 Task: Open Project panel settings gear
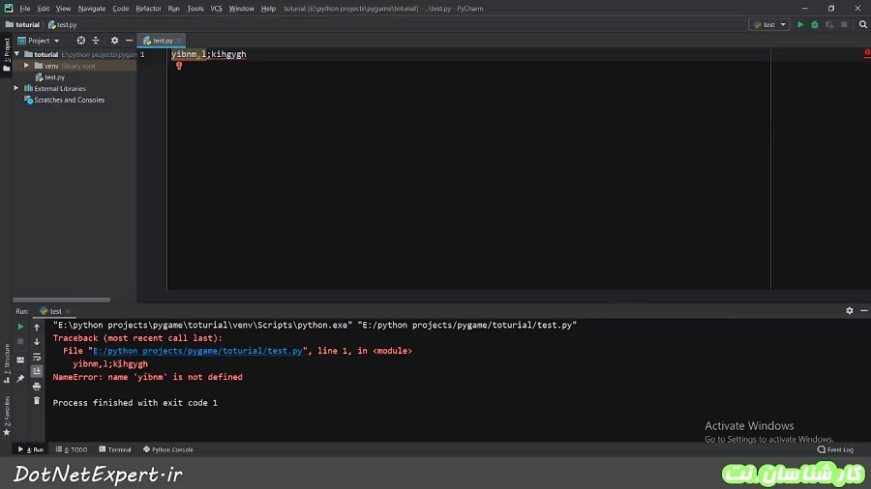[114, 41]
